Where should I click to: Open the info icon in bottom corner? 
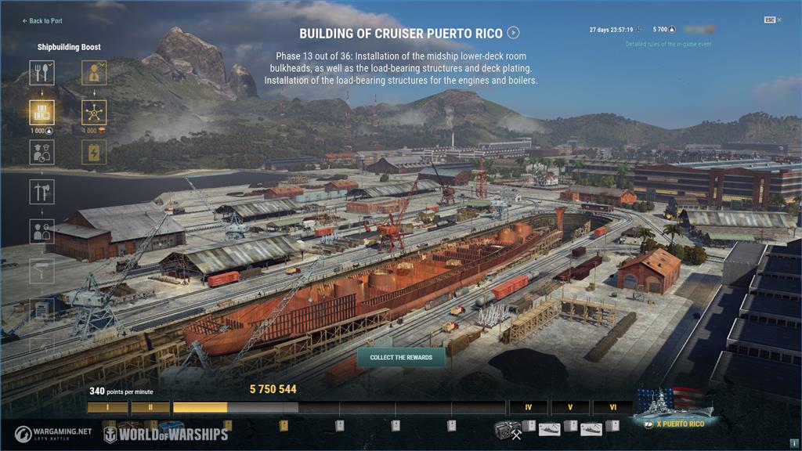[794, 443]
